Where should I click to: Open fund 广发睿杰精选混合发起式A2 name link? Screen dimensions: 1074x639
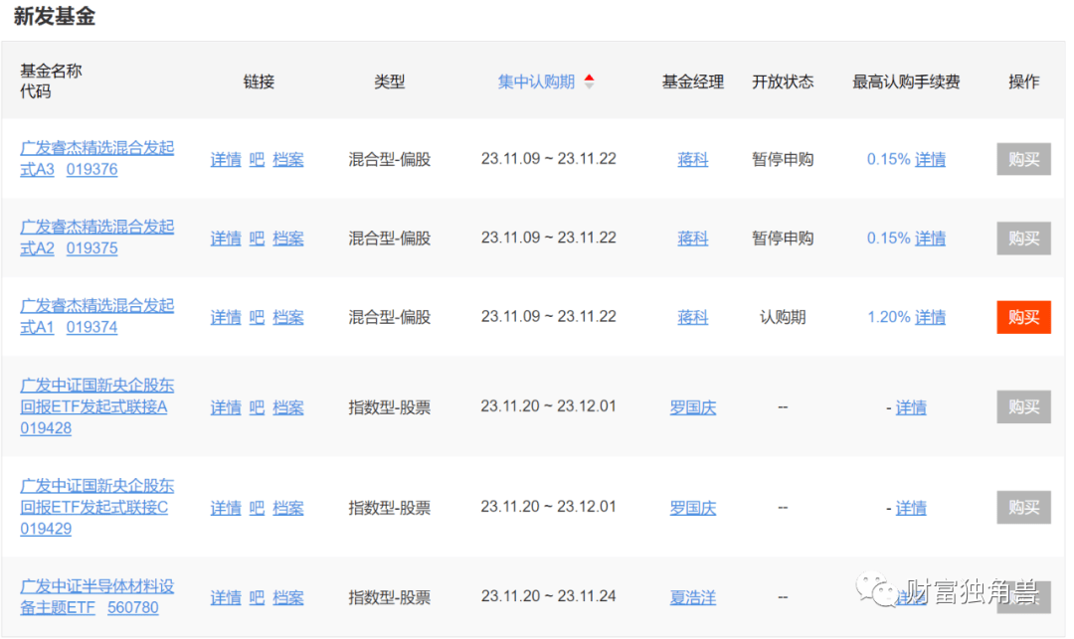point(97,237)
